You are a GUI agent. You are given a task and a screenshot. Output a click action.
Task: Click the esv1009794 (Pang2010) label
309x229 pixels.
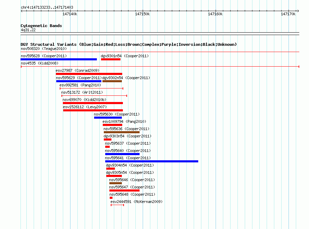click(x=124, y=121)
